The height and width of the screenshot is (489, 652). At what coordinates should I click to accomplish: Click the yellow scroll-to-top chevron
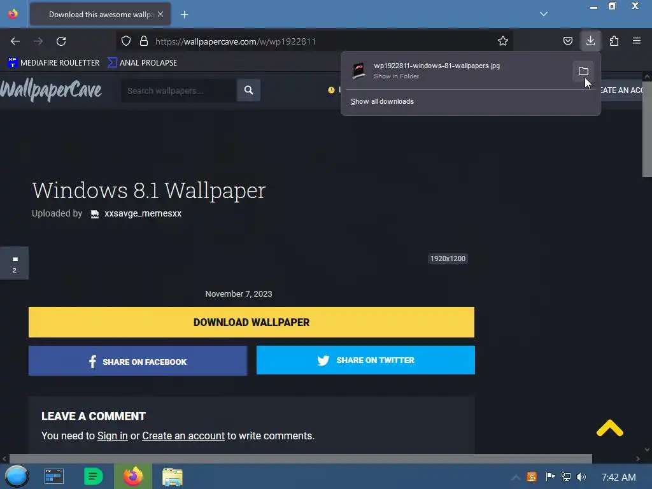609,429
